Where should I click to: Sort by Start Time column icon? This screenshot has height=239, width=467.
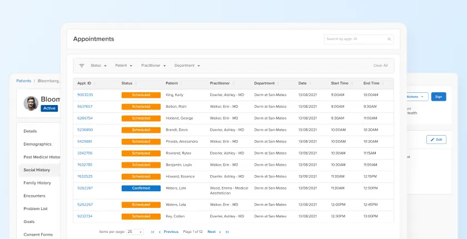pyautogui.click(x=352, y=83)
